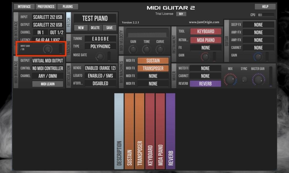Screen dimensions: 289x173
Task: Select the Articulation section label
Action: [x=68, y=76]
